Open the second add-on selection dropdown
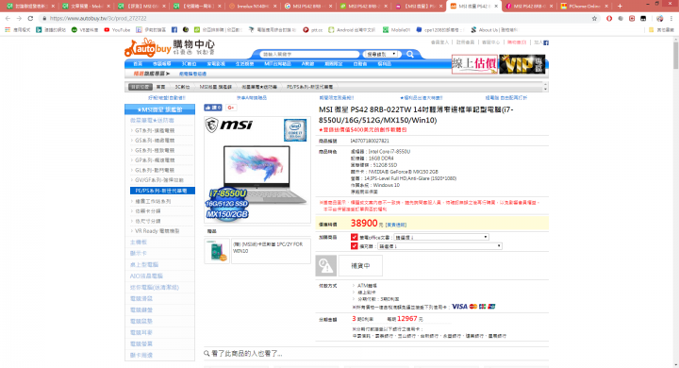The width and height of the screenshot is (679, 368). pyautogui.click(x=439, y=245)
